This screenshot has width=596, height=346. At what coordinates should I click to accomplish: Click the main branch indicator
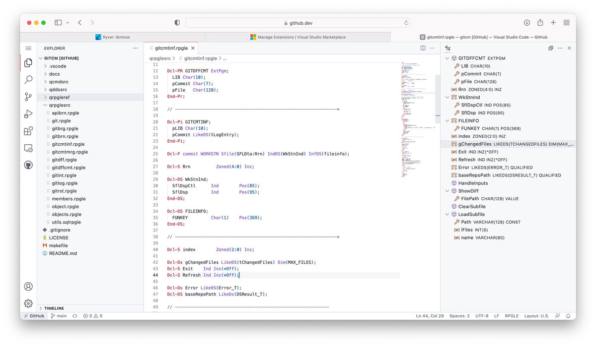(59, 315)
